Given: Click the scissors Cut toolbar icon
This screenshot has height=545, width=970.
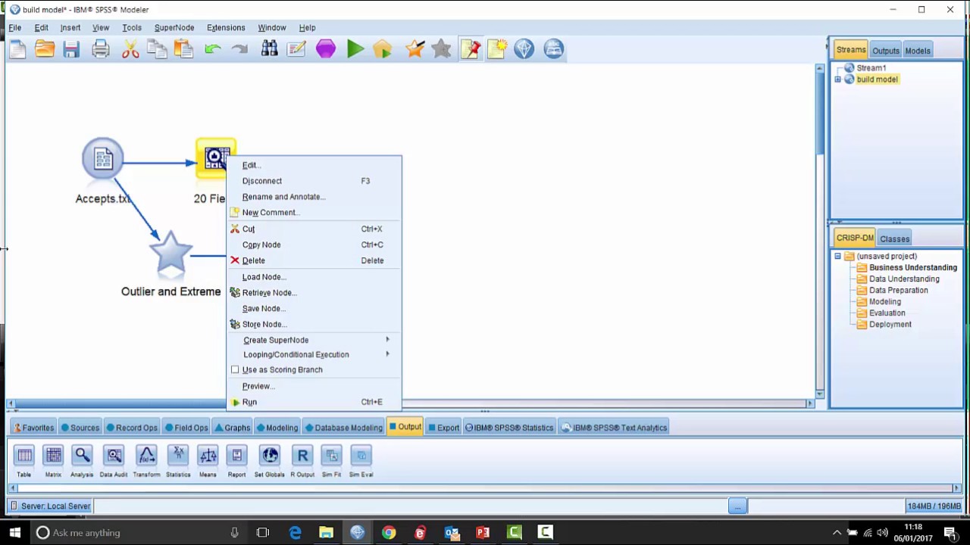Looking at the screenshot, I should pyautogui.click(x=130, y=49).
